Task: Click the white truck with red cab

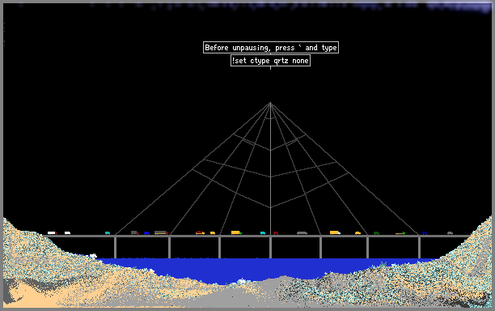Action: tap(53, 233)
